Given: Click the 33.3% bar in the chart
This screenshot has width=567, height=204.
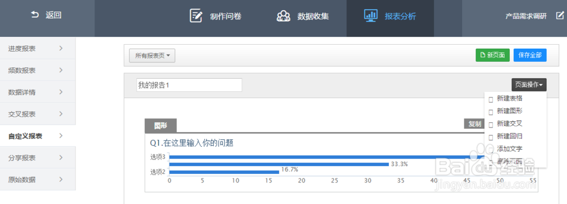Looking at the screenshot, I should (279, 164).
